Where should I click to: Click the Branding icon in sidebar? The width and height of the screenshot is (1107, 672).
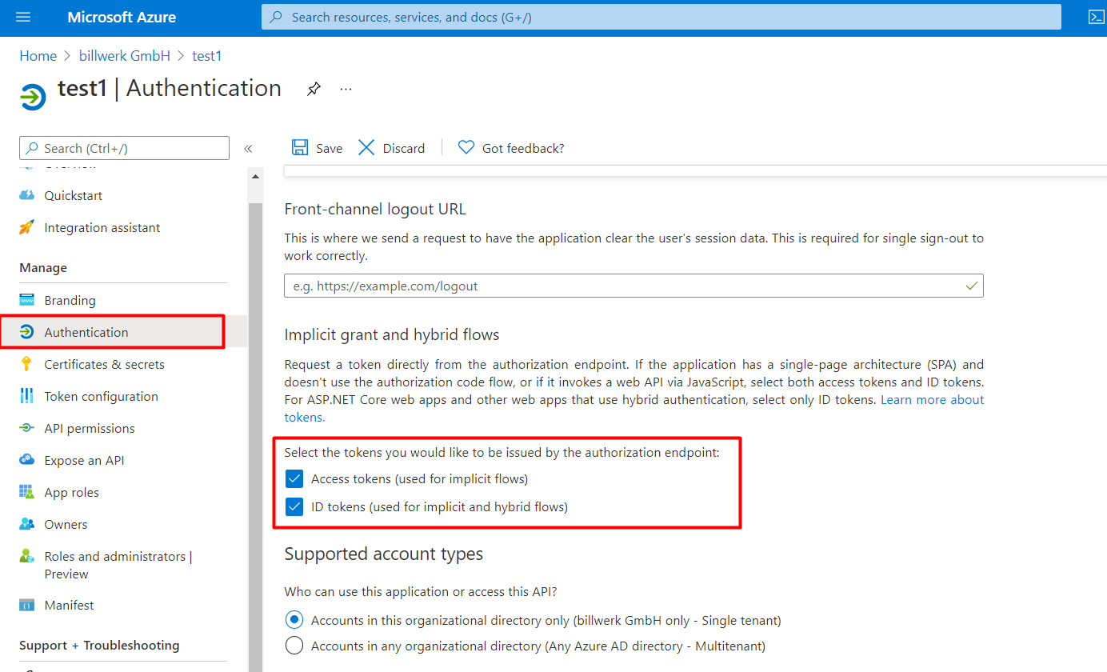[x=27, y=300]
